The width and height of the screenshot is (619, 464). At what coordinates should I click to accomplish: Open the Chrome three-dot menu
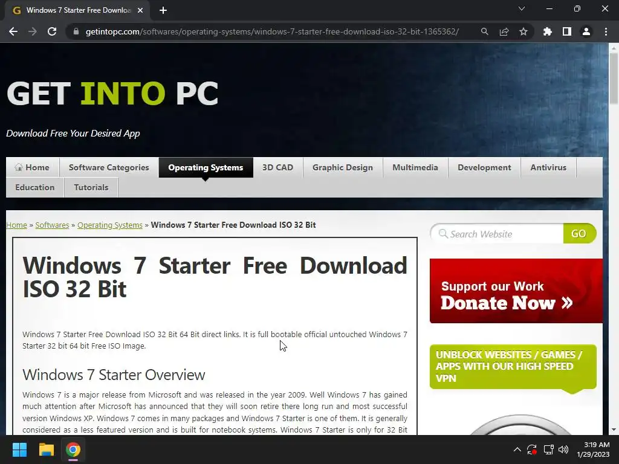[x=606, y=31]
